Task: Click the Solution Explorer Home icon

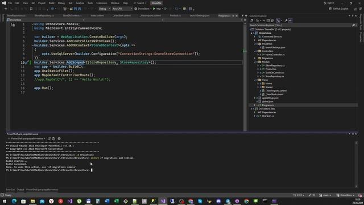Action: (251, 20)
